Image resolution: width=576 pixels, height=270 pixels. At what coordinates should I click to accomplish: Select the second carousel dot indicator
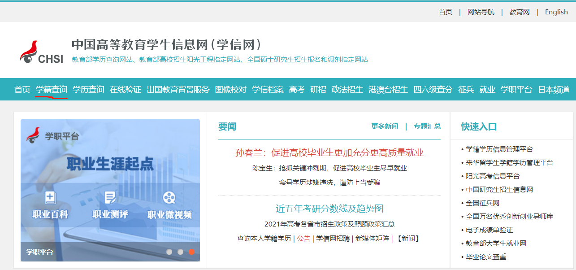180,252
